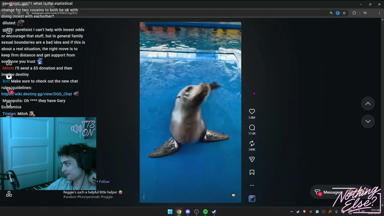Open the Windows Start menu
Viewport: 384px width, 216px height.
[x=170, y=212]
